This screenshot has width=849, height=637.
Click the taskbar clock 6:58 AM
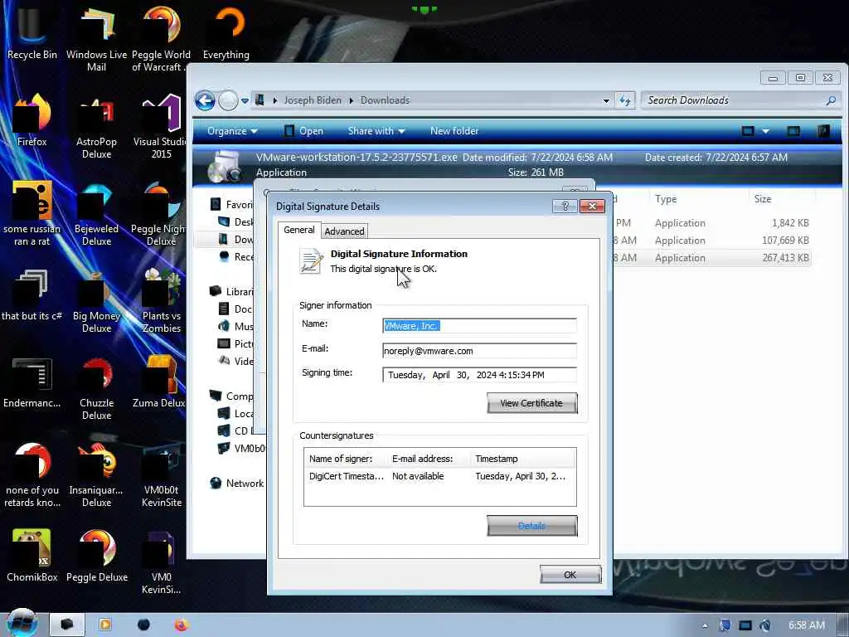coord(806,625)
